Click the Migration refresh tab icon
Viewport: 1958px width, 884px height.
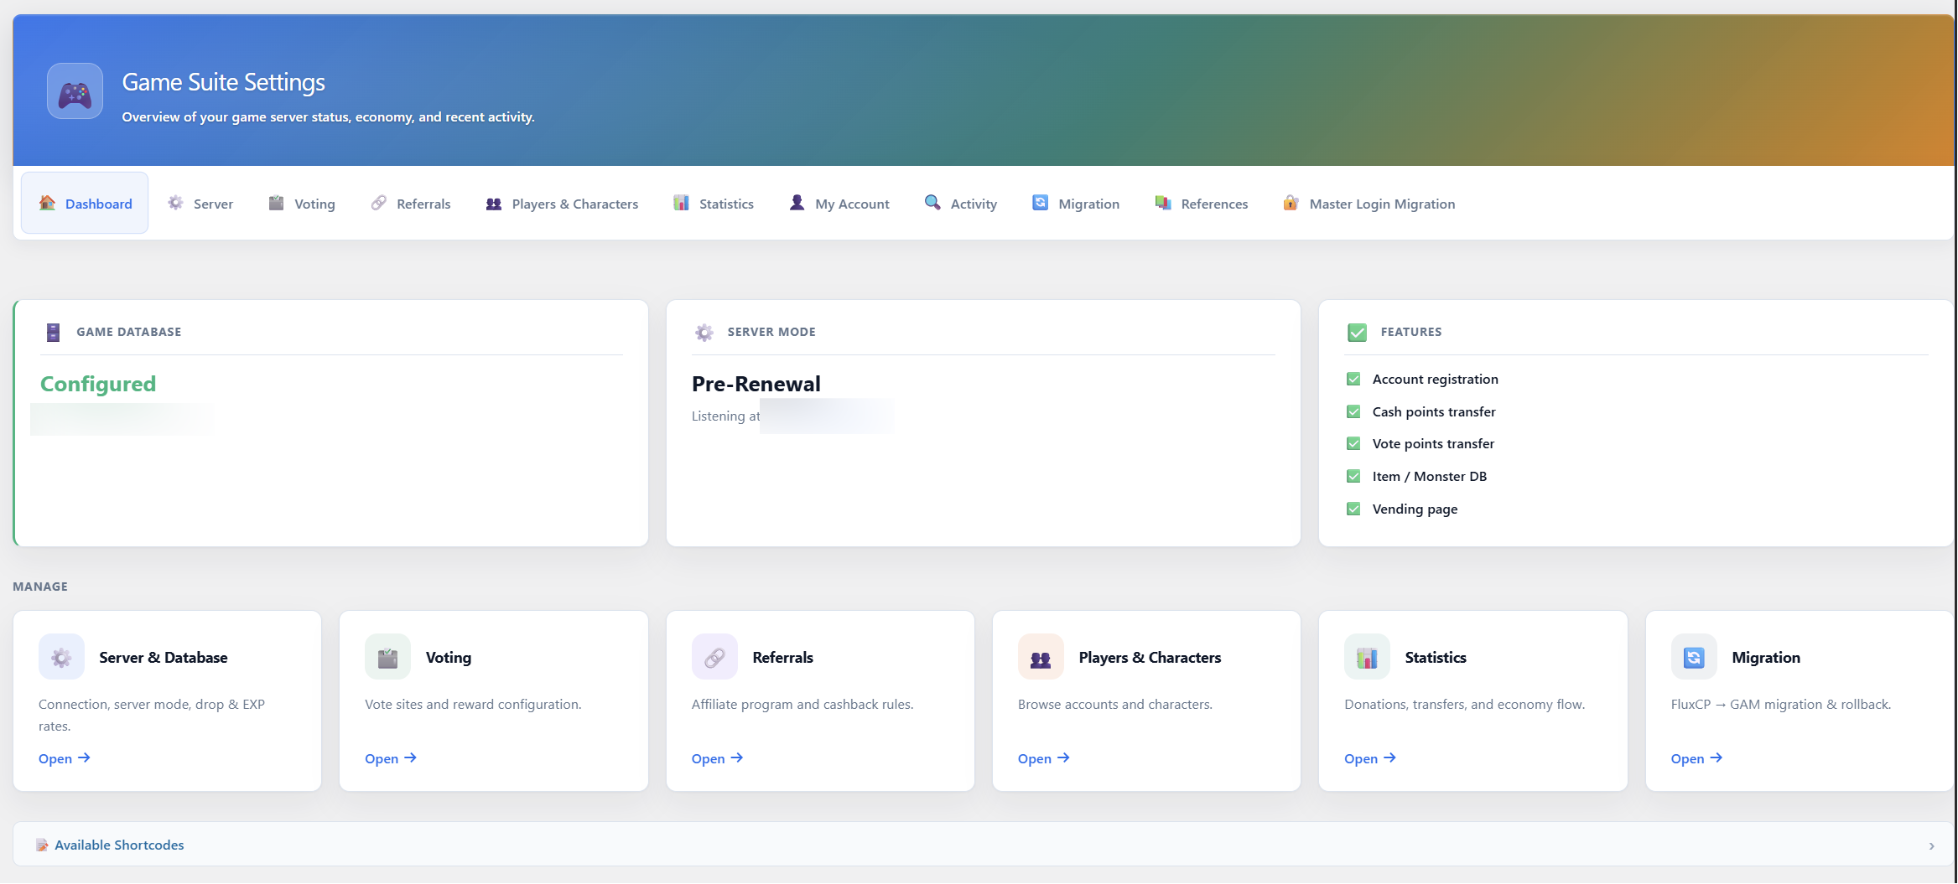(1040, 203)
